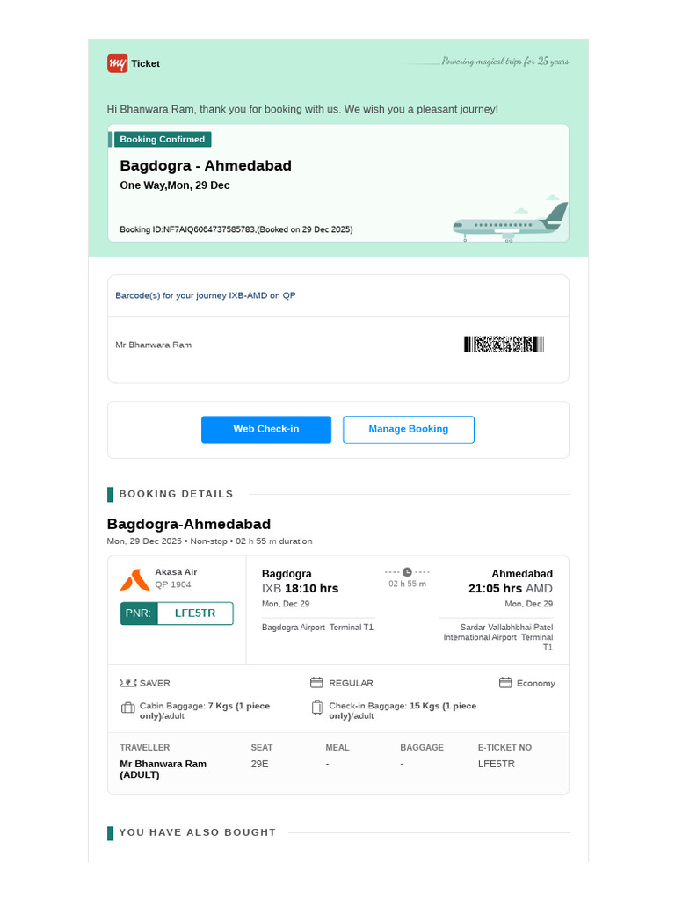Image resolution: width=675 pixels, height=900 pixels.
Task: Click the Akasa Air orange logo
Action: tap(134, 580)
